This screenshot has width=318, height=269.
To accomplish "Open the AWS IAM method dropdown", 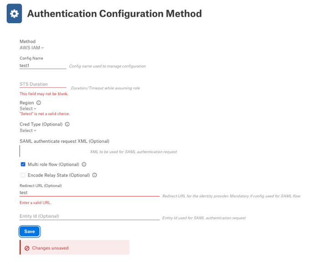I will click(32, 48).
